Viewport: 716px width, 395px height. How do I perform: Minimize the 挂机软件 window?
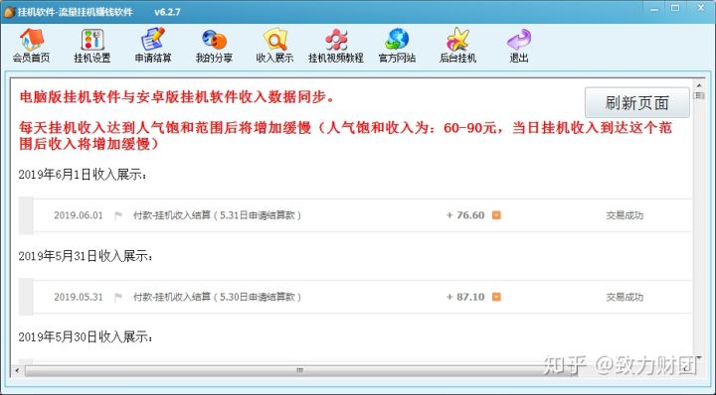click(654, 9)
